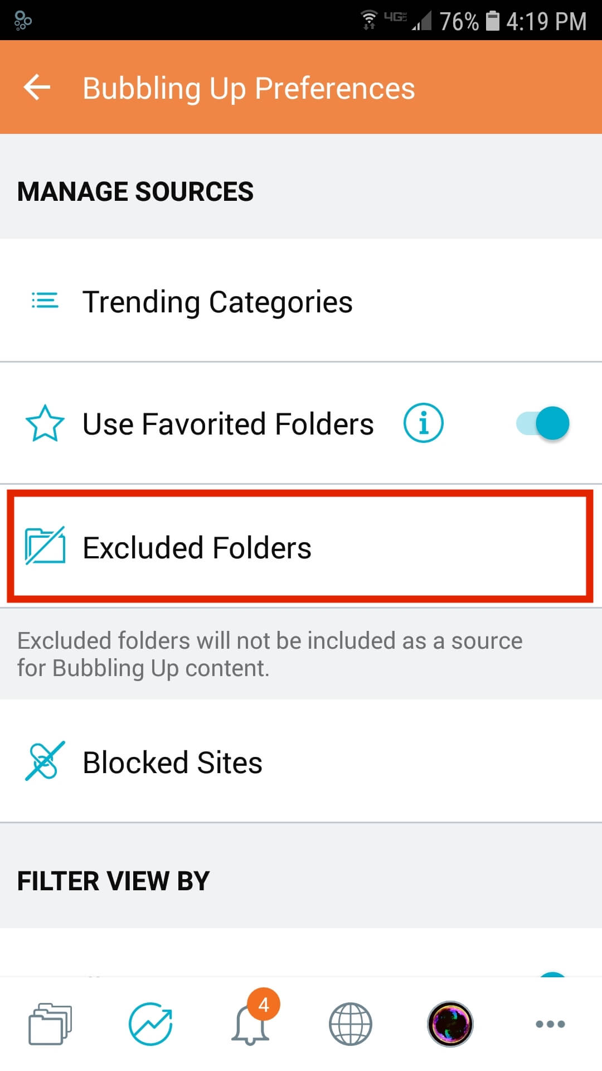Tap the Trending Categories list icon
Image resolution: width=602 pixels, height=1071 pixels.
45,301
